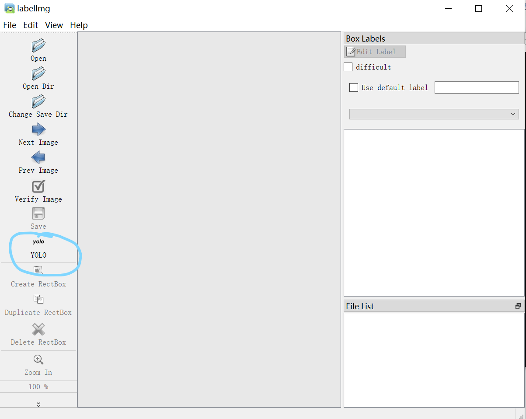Open the File menu
The height and width of the screenshot is (419, 526).
[x=10, y=25]
